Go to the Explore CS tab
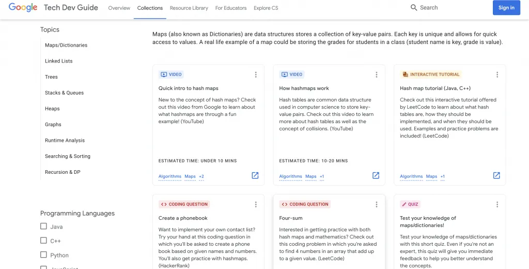This screenshot has height=269, width=529. (x=266, y=8)
